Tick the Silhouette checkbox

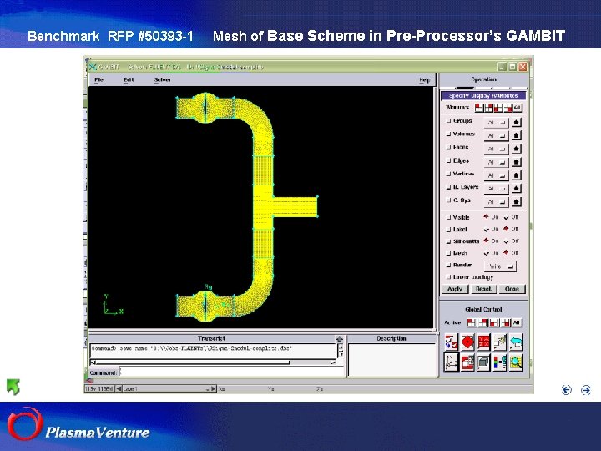tap(448, 241)
